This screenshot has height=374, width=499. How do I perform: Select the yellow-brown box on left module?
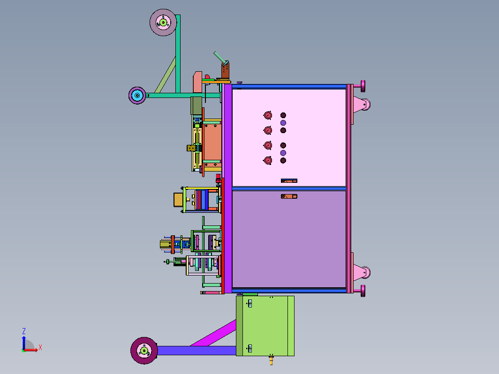178,200
